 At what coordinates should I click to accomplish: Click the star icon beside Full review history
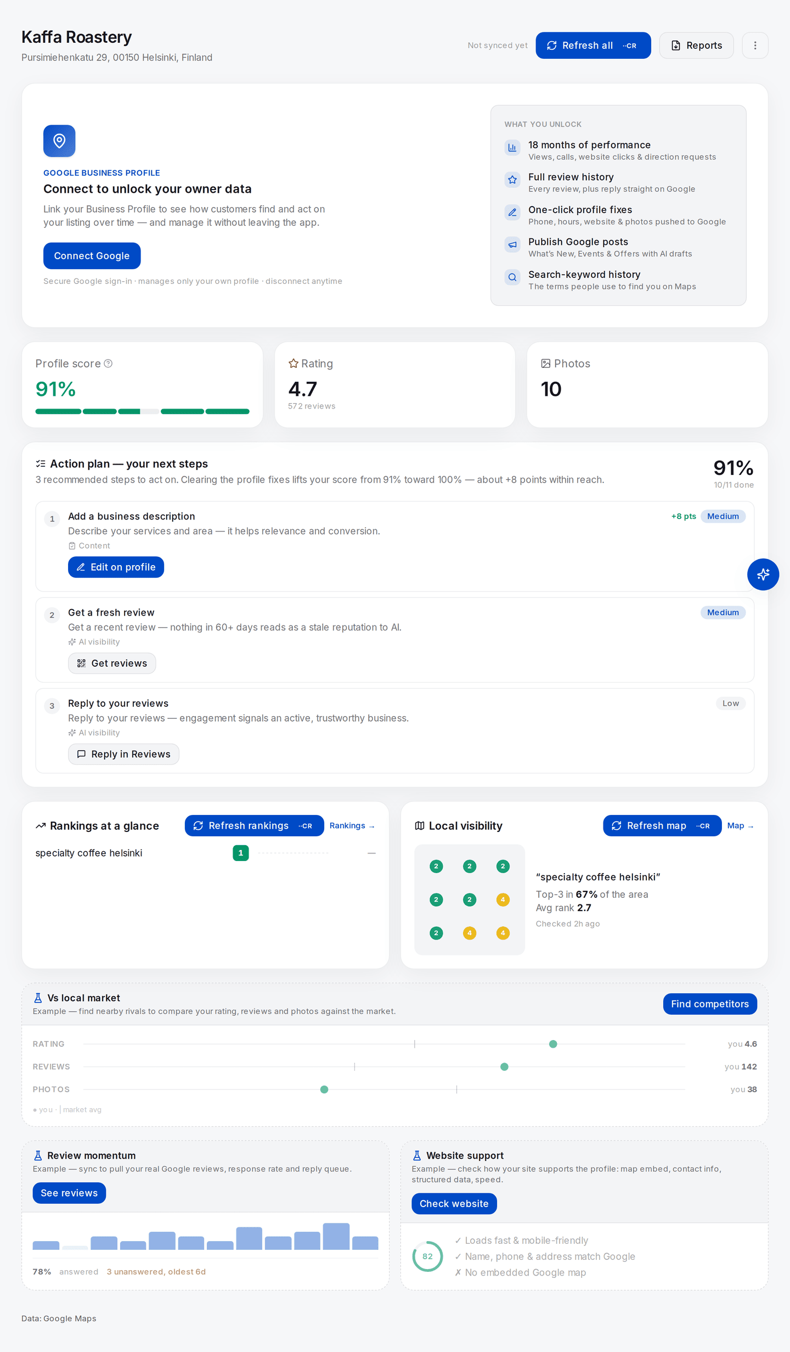pos(512,180)
